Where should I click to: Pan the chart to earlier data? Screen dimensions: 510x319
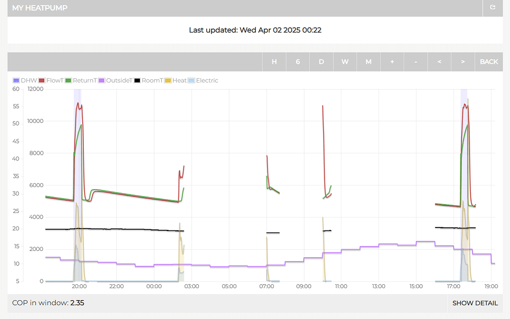pyautogui.click(x=439, y=62)
